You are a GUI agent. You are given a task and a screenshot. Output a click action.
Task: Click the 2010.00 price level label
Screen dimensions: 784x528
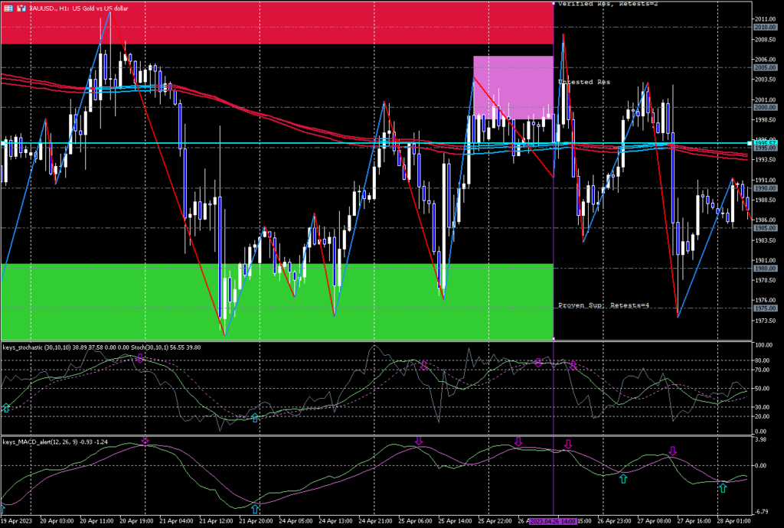tap(765, 28)
